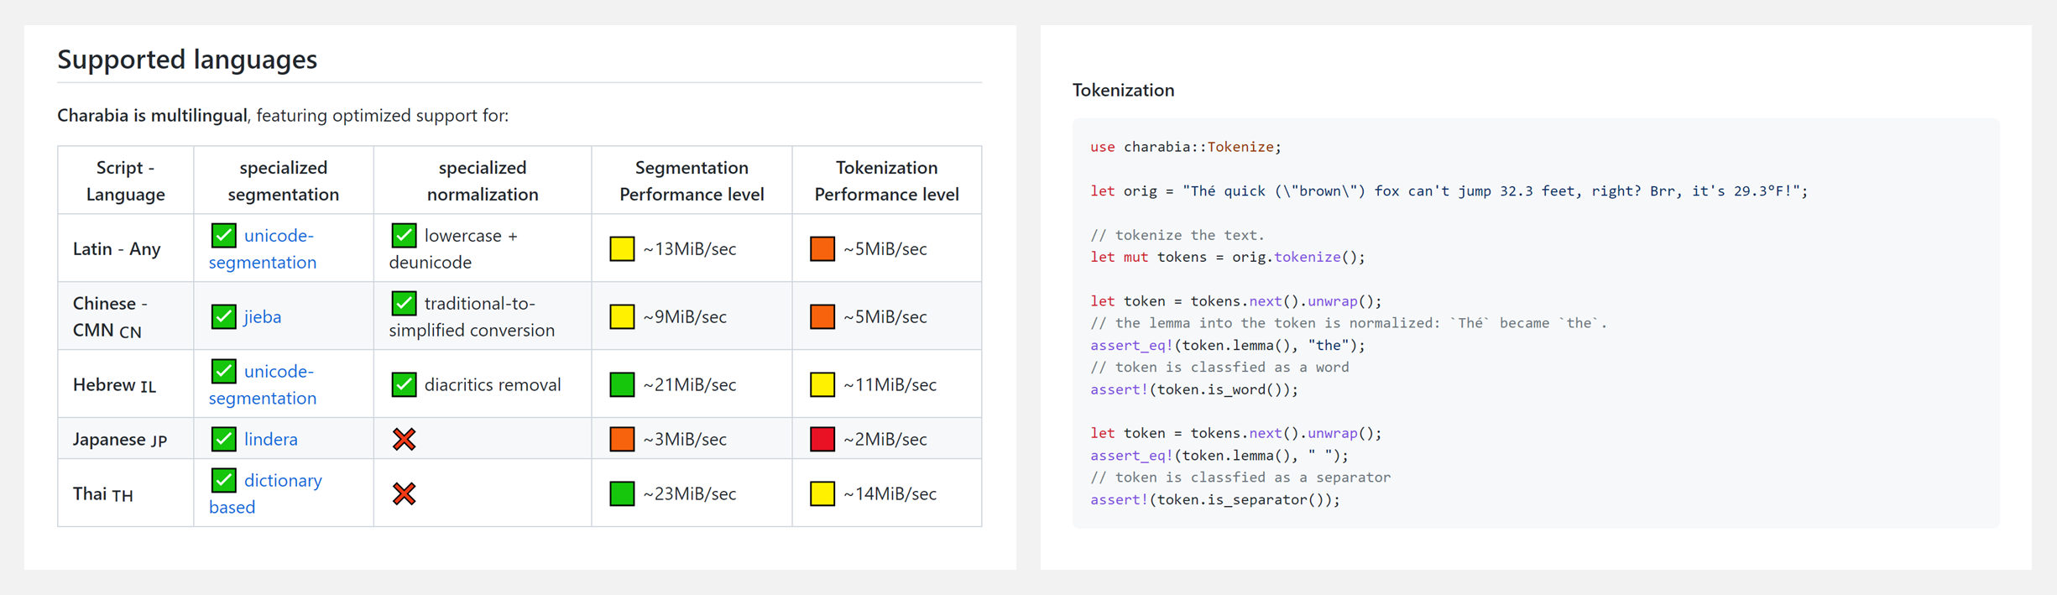This screenshot has width=2057, height=595.
Task: Click '// tokenize the text.' comment
Action: click(x=1177, y=235)
